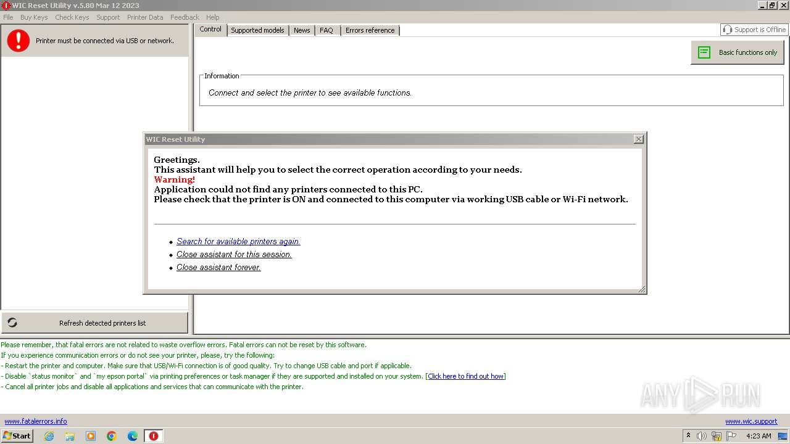Switch to the News tab
790x444 pixels.
pos(302,30)
